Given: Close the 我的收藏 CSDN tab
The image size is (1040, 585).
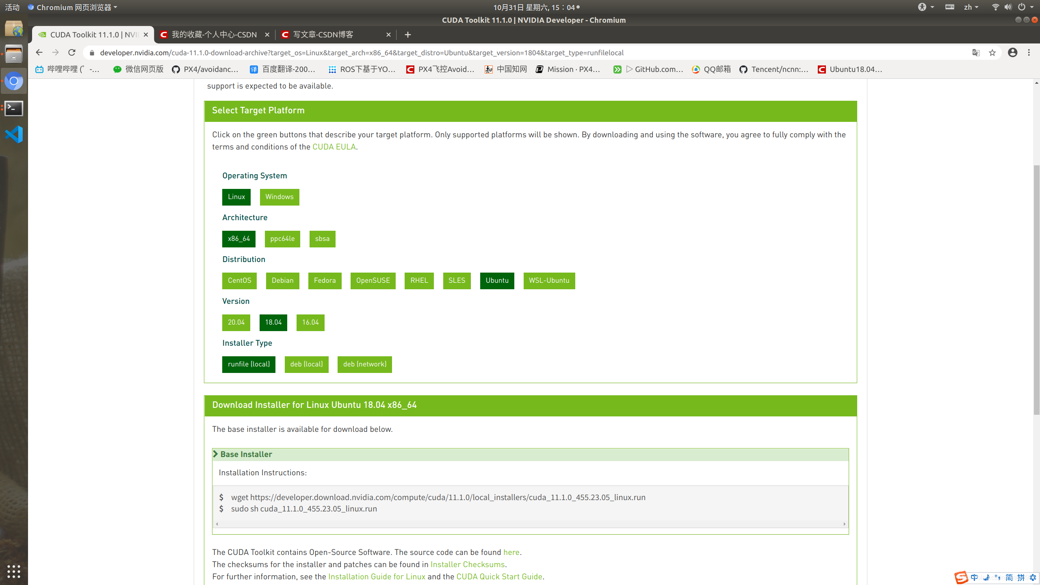Looking at the screenshot, I should coord(267,35).
